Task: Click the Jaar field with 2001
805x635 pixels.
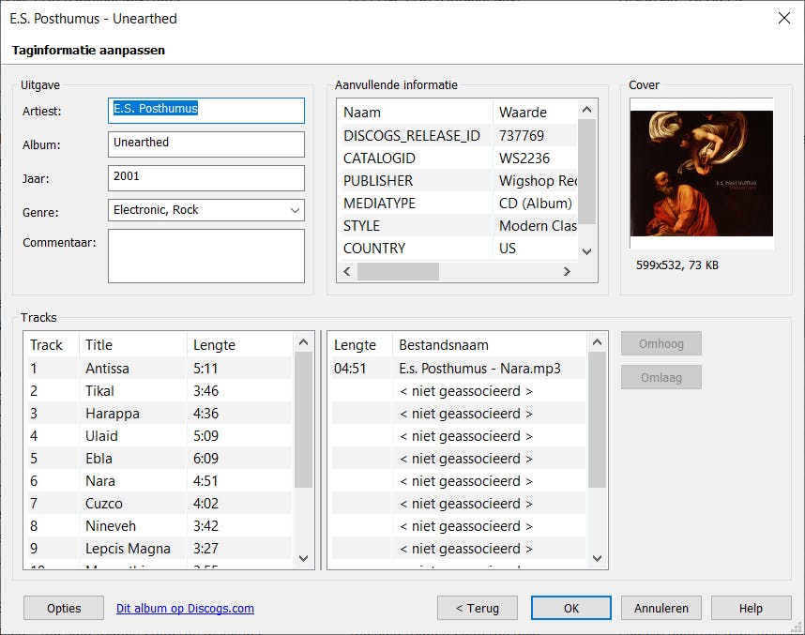Action: 205,178
